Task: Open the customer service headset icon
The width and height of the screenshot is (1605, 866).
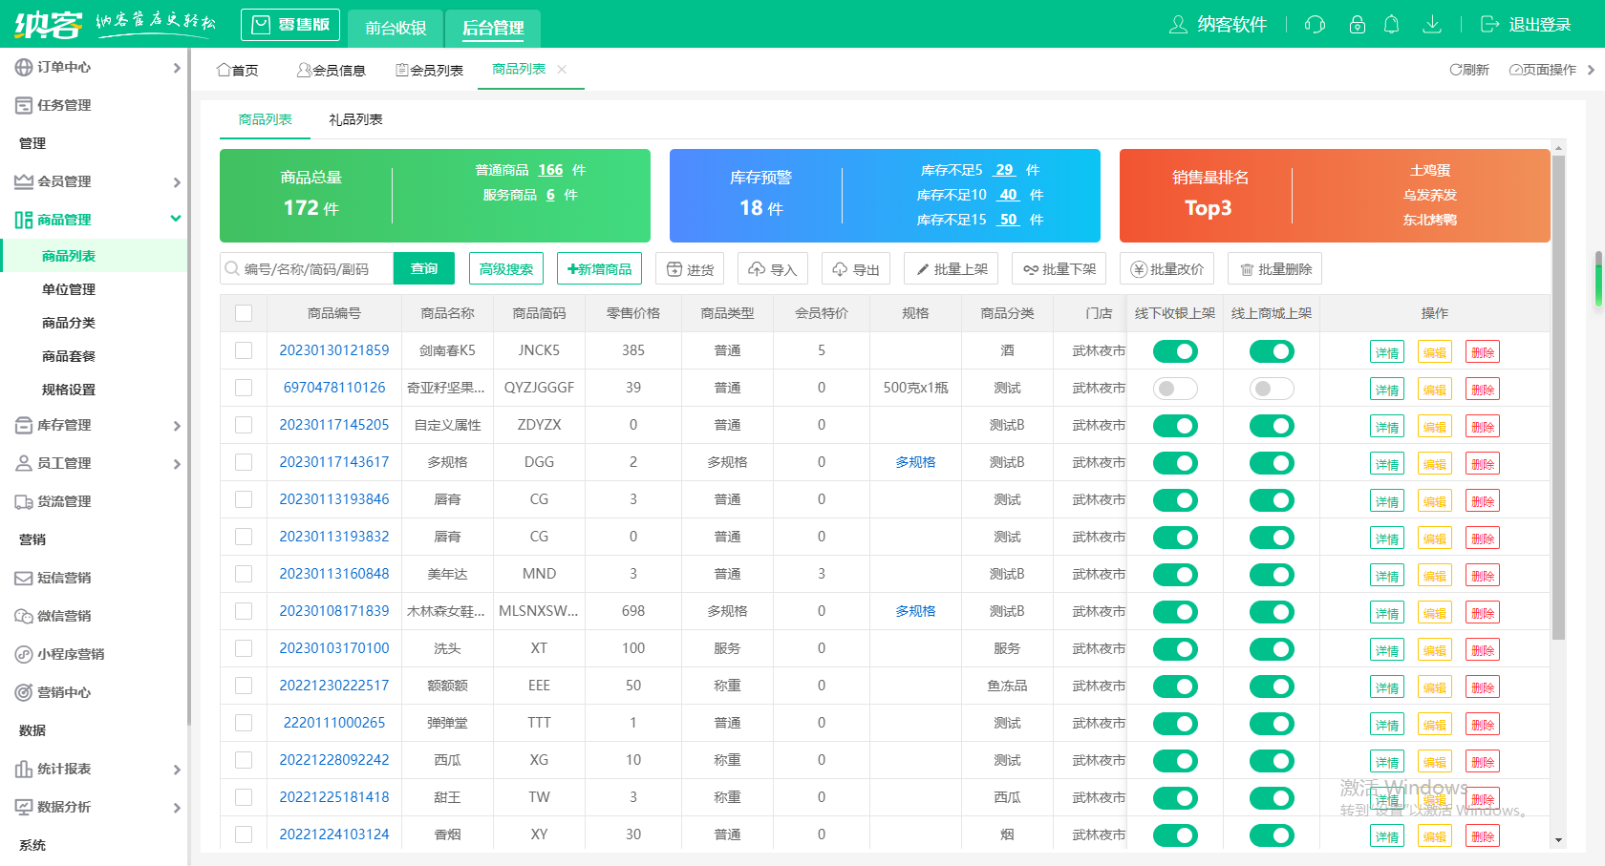Action: [1314, 25]
